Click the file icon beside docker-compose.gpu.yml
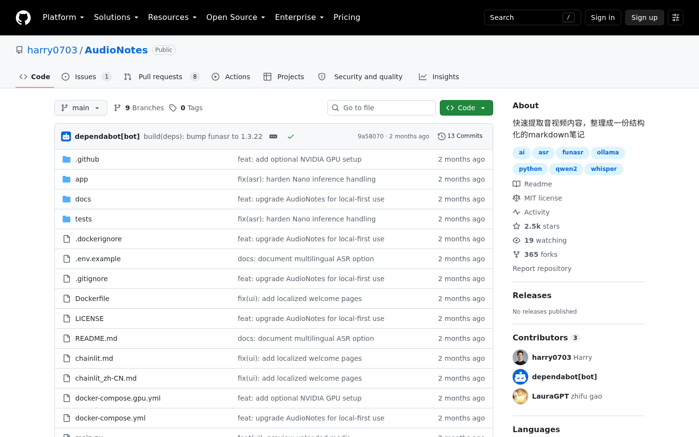This screenshot has width=699, height=437. (x=67, y=398)
